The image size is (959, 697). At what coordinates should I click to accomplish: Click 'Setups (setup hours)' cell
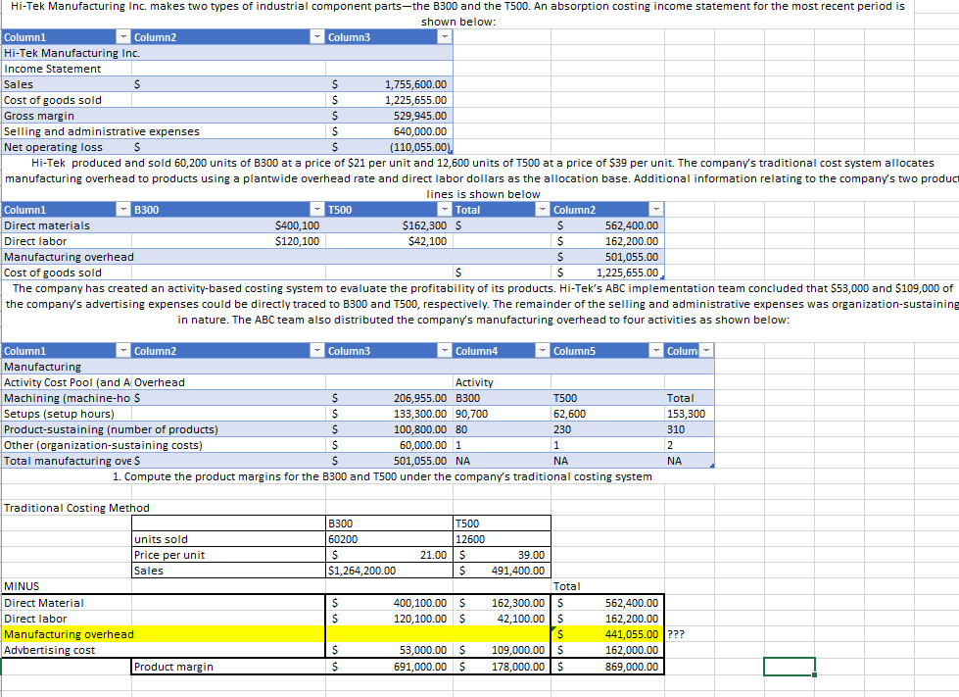pyautogui.click(x=66, y=414)
